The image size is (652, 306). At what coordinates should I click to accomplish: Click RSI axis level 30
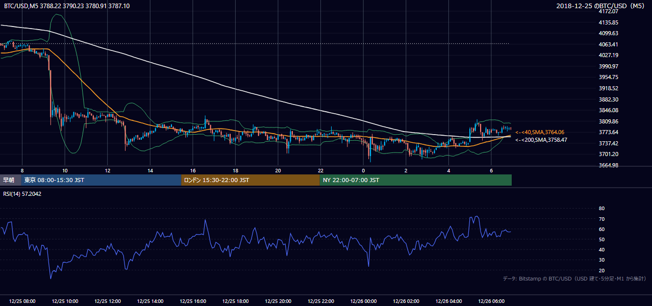pos(601,260)
